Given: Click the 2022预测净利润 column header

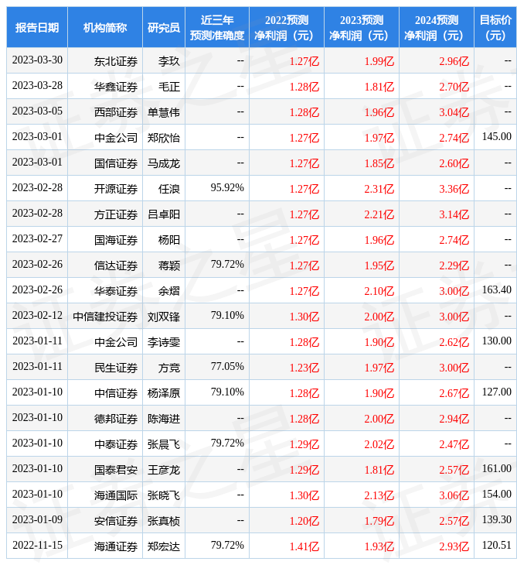Looking at the screenshot, I should pos(287,27).
